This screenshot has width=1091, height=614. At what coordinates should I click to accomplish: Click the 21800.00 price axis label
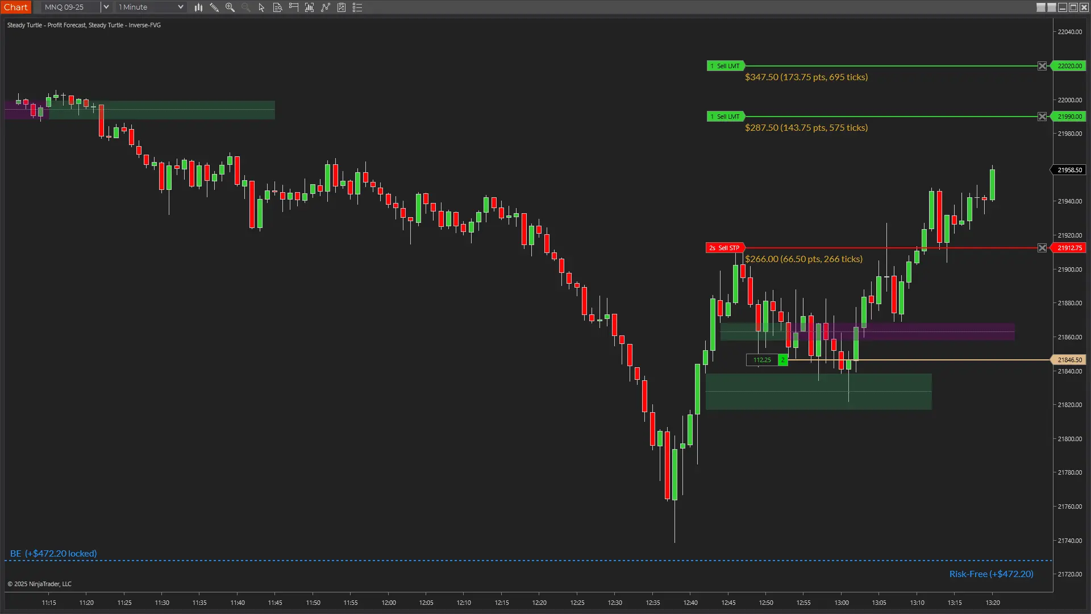[1069, 439]
